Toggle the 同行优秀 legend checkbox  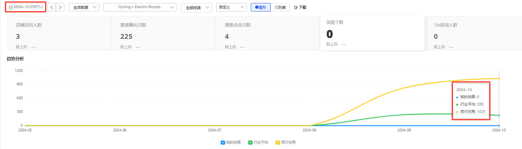tap(278, 143)
